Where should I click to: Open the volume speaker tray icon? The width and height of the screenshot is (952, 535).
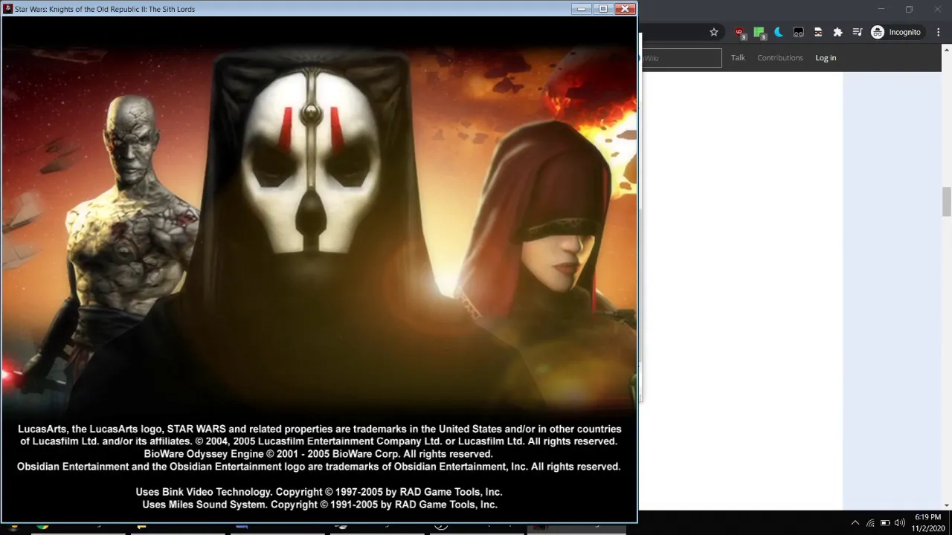pos(900,522)
